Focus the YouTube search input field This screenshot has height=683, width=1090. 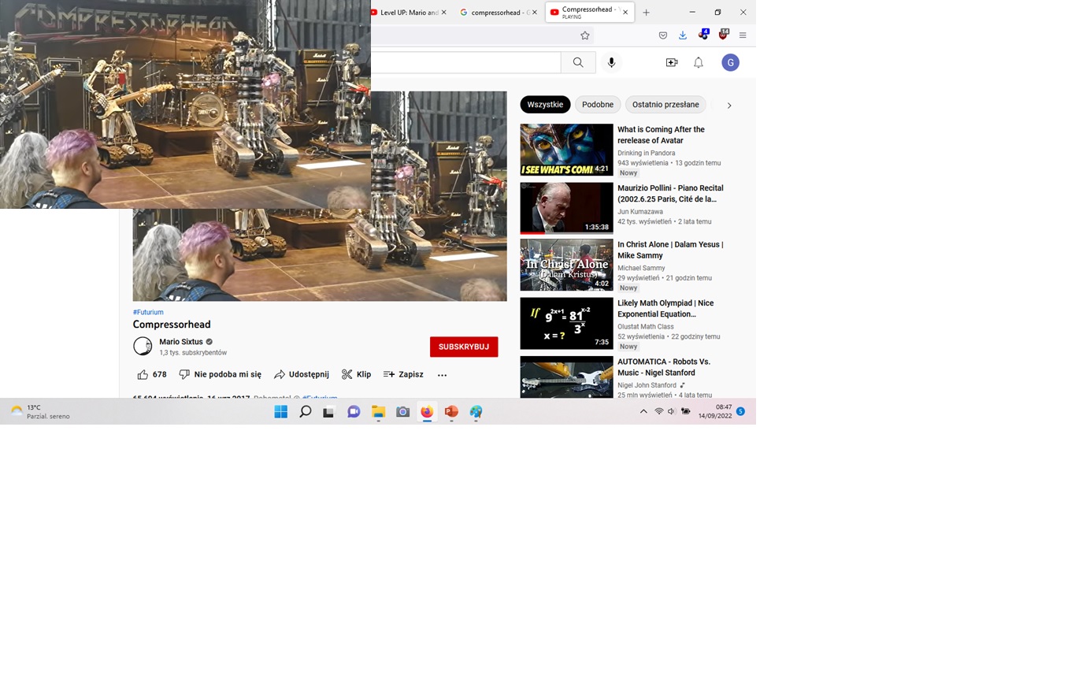click(465, 62)
